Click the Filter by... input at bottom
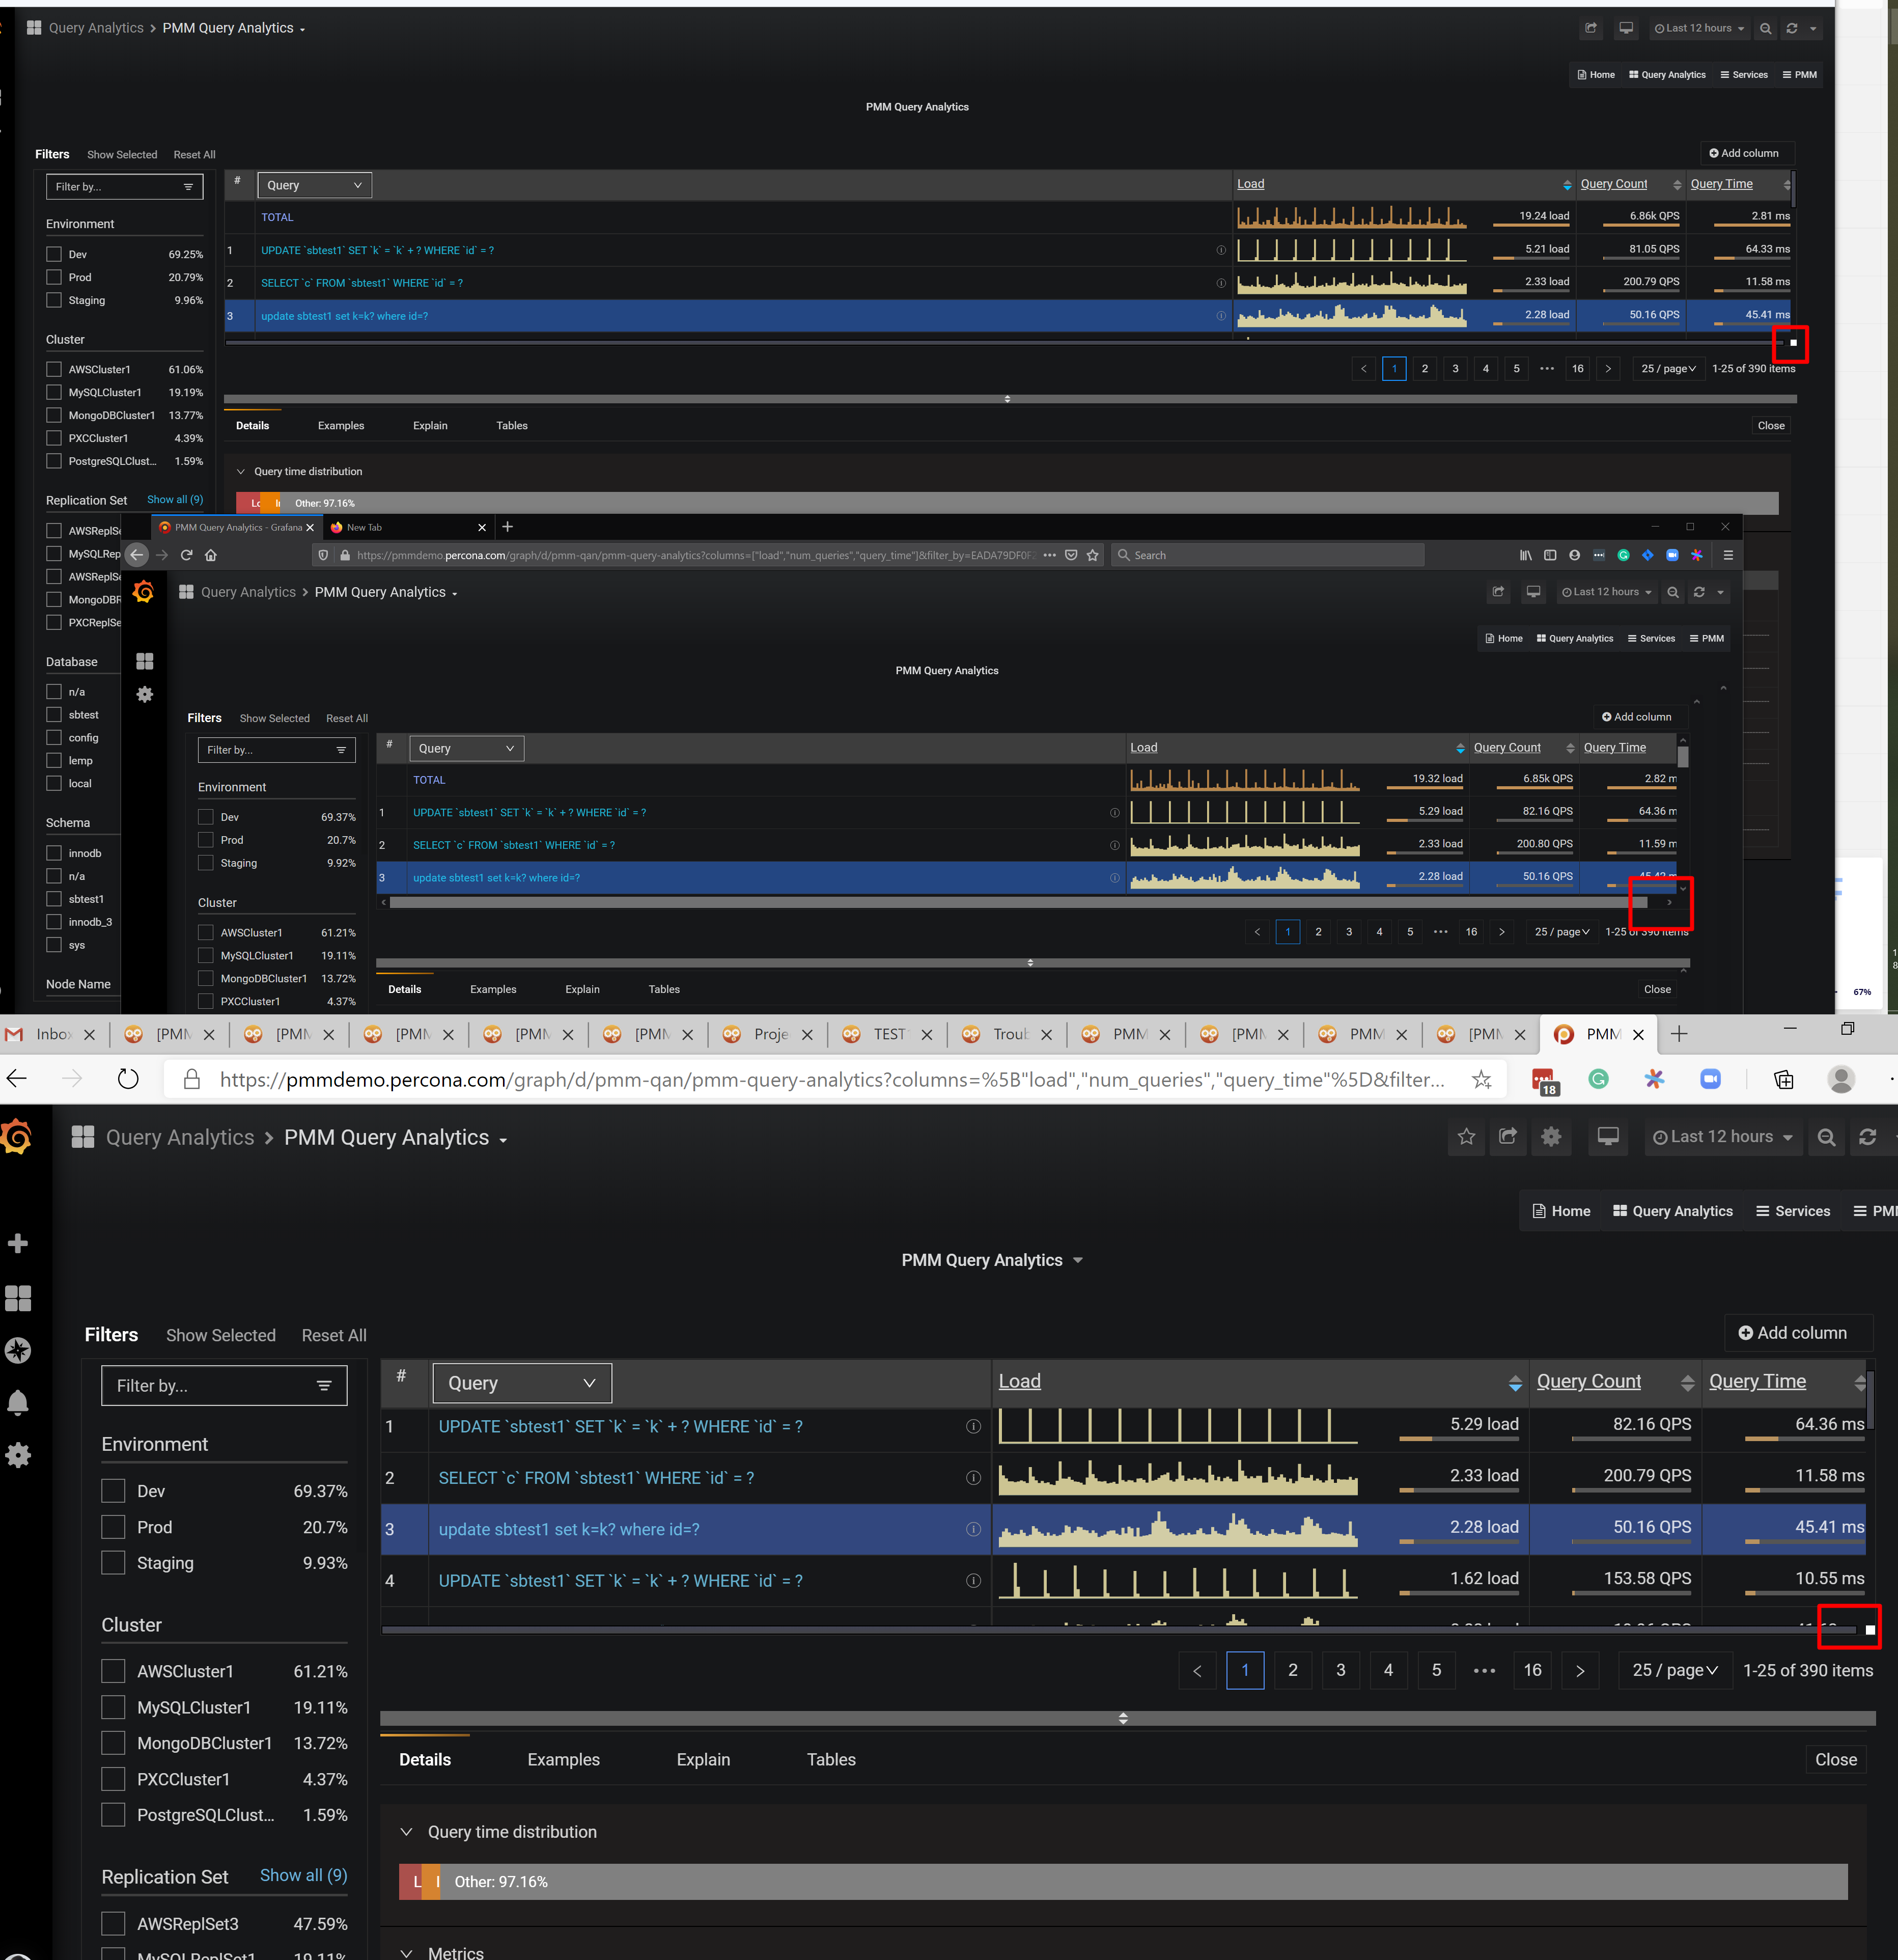The image size is (1898, 1960). [223, 1385]
